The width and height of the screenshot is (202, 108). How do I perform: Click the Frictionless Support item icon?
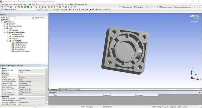pos(10,37)
